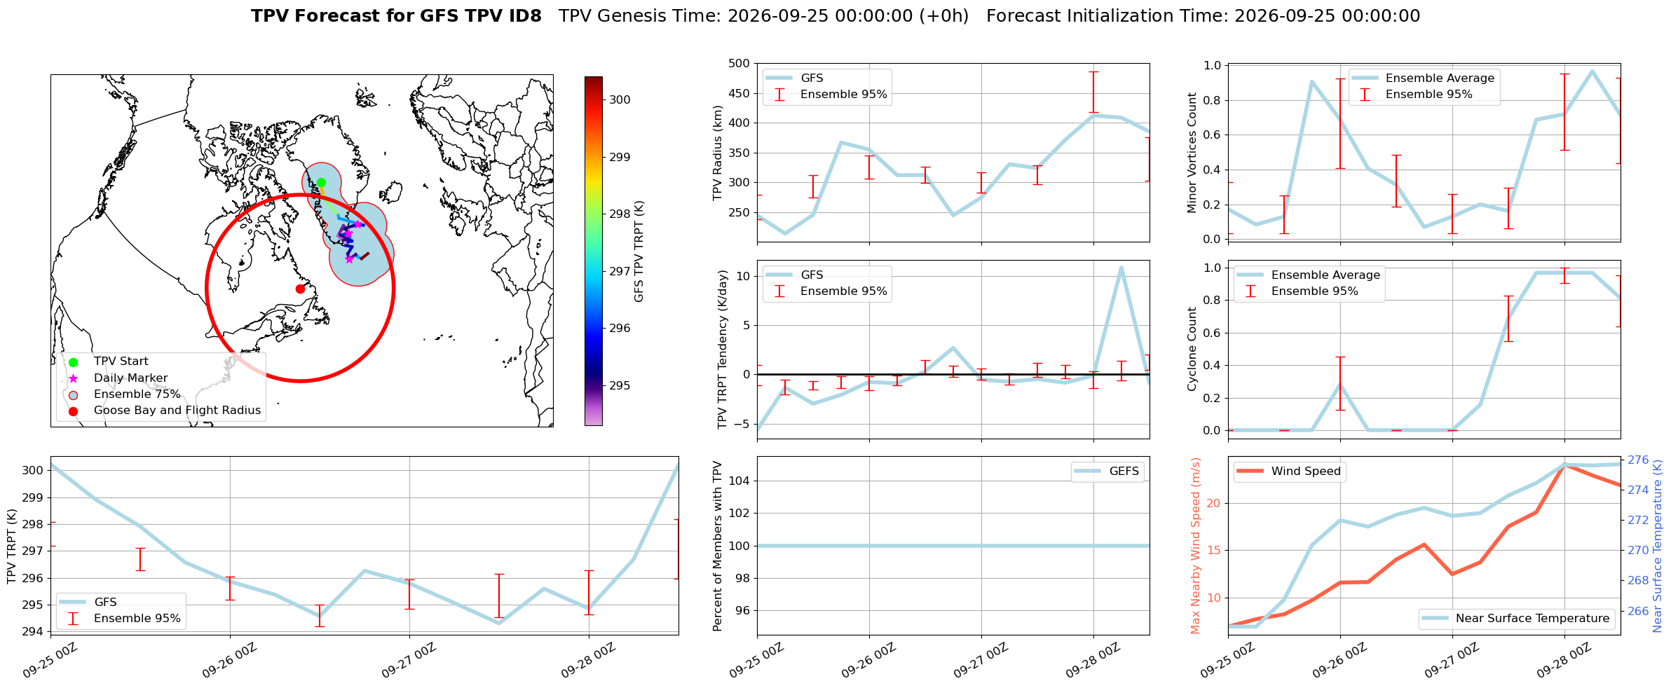Click the 'Cyclone Count' axis label
This screenshot has height=688, width=1671.
pos(1192,350)
